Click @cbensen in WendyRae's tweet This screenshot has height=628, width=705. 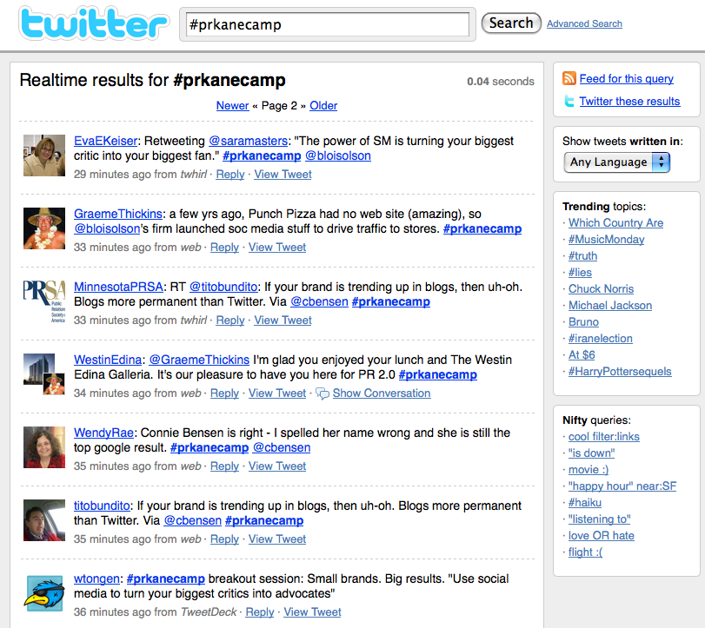coord(282,447)
